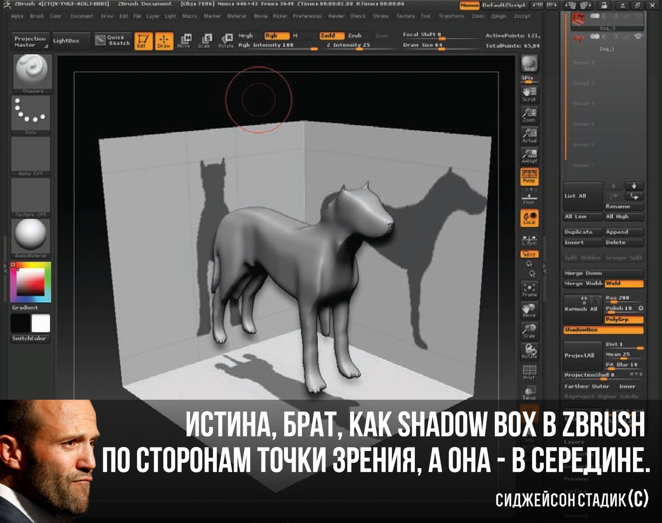Click the Scroll canvas icon
This screenshot has height=523, width=662.
pyautogui.click(x=529, y=94)
